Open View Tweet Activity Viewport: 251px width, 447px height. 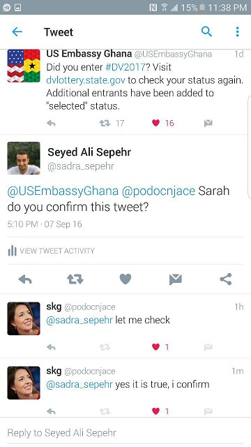[51, 251]
